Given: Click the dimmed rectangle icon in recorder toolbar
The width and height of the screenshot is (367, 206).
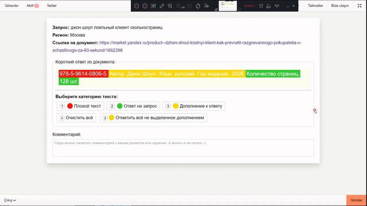Looking at the screenshot, I should coord(190,6).
